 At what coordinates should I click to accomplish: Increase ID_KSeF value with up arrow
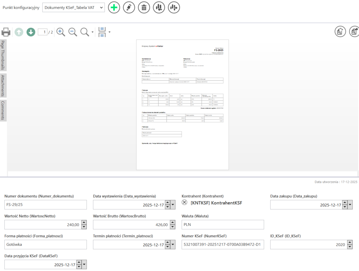click(x=350, y=242)
